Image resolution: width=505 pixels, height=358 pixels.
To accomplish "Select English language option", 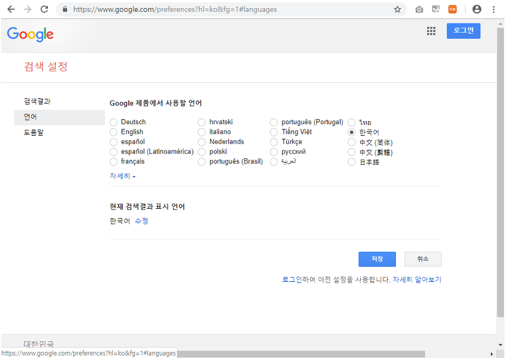I will pyautogui.click(x=114, y=132).
